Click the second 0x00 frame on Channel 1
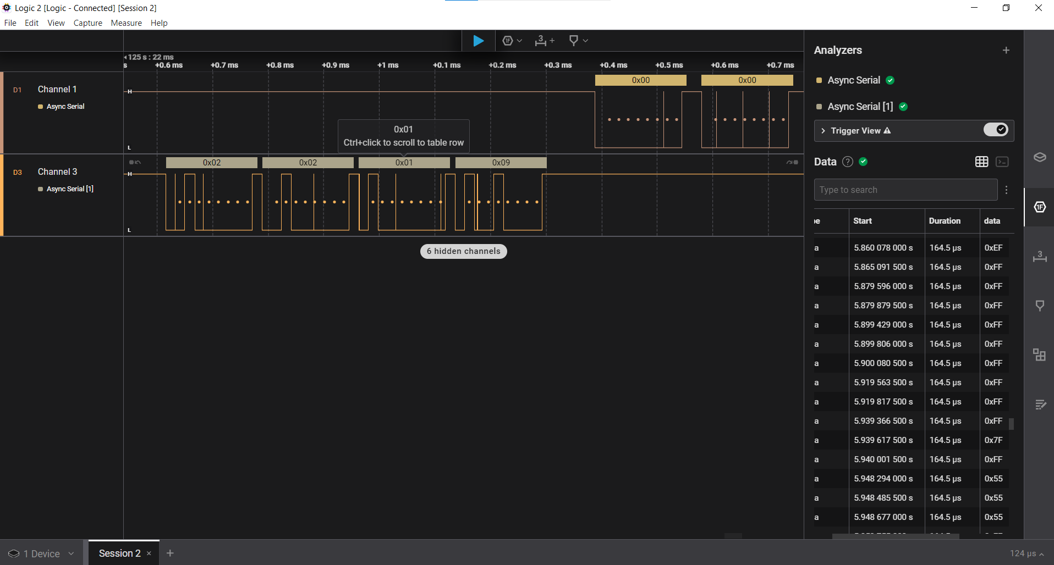The height and width of the screenshot is (565, 1054). click(x=747, y=80)
